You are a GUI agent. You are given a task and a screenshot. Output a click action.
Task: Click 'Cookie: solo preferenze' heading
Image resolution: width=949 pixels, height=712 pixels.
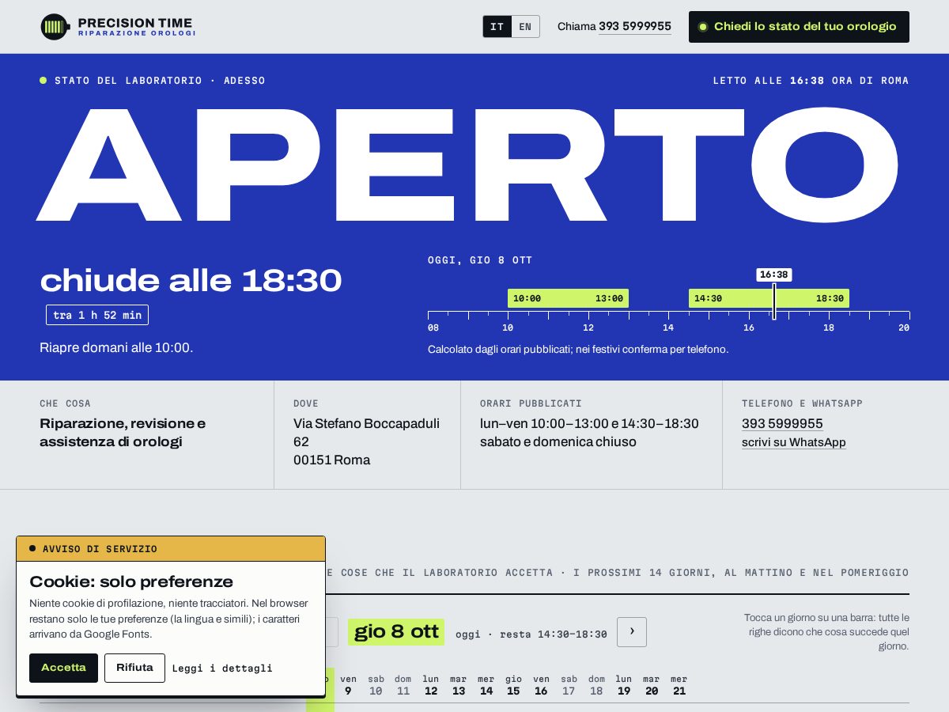coord(131,581)
